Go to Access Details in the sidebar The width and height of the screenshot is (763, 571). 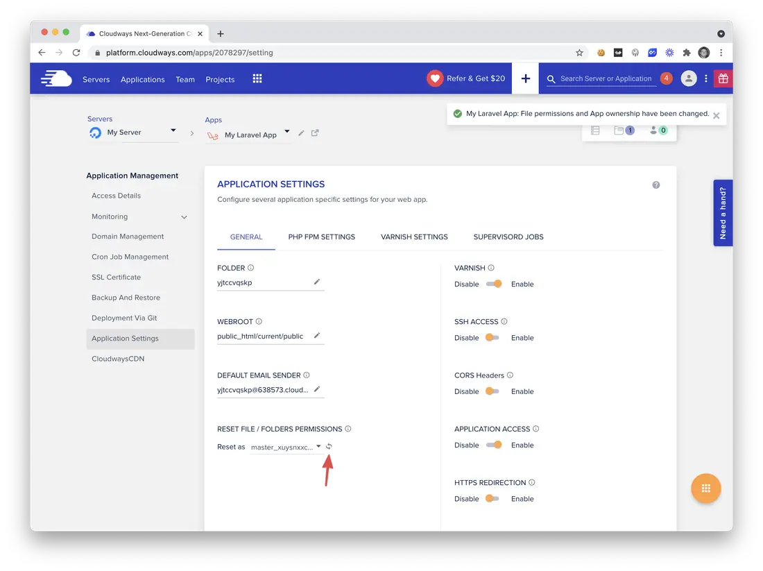click(117, 196)
